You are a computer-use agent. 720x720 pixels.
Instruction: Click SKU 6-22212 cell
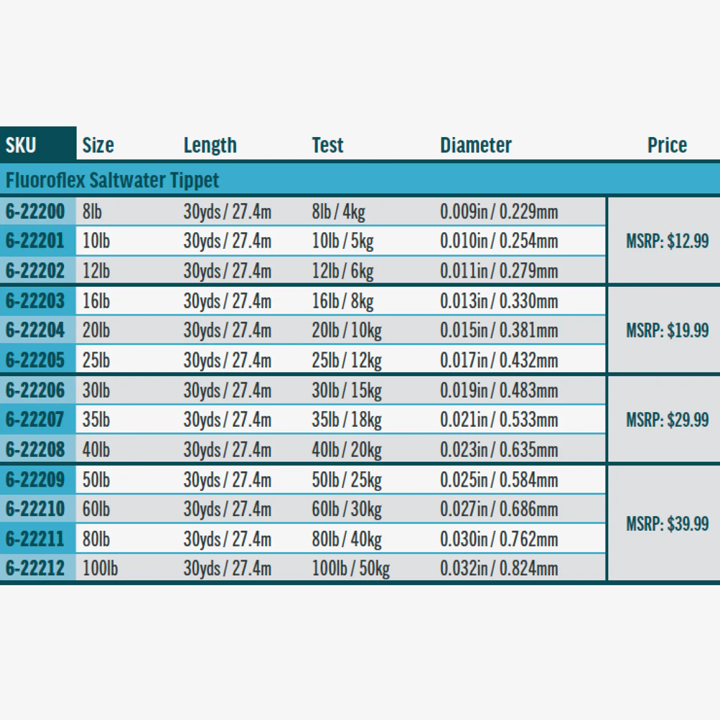35,568
